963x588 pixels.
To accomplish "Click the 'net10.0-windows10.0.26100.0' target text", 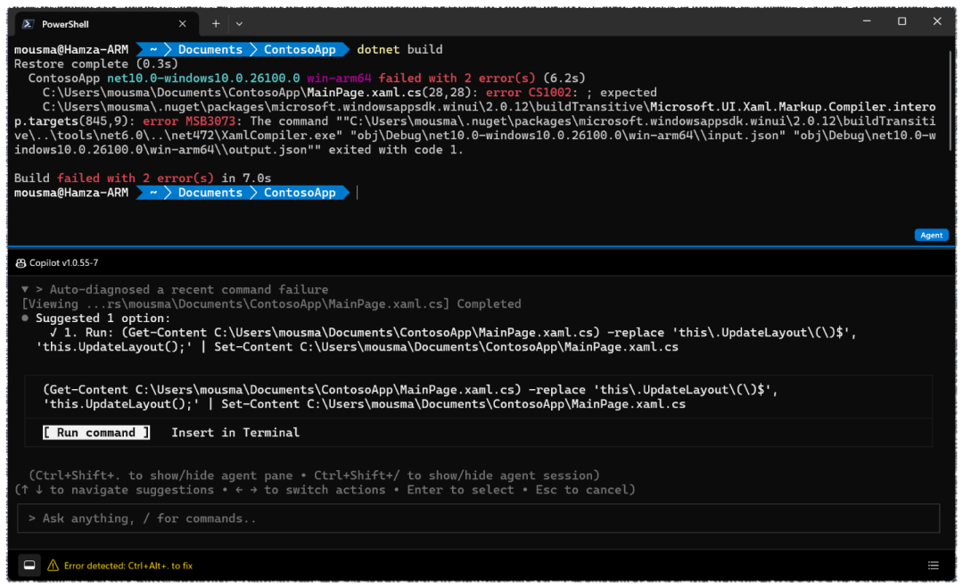I will click(x=203, y=79).
